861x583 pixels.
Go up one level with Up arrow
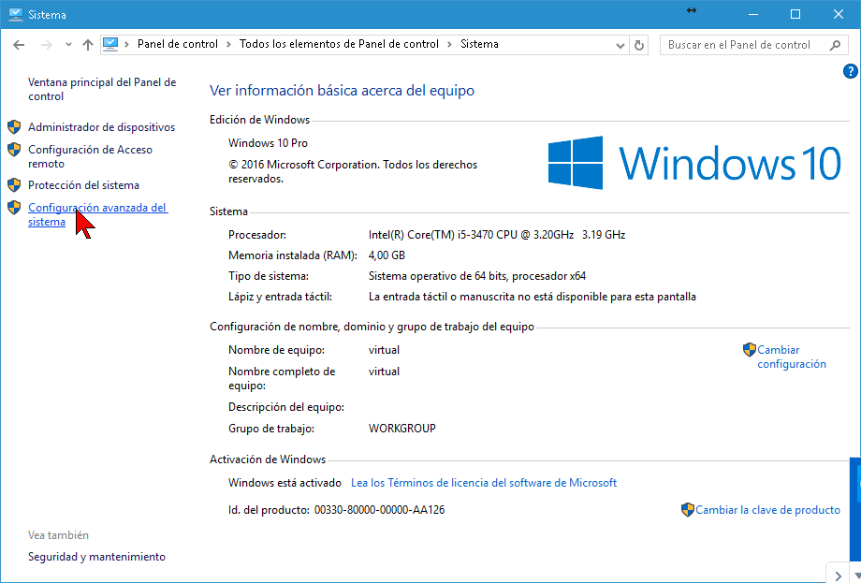pyautogui.click(x=88, y=45)
